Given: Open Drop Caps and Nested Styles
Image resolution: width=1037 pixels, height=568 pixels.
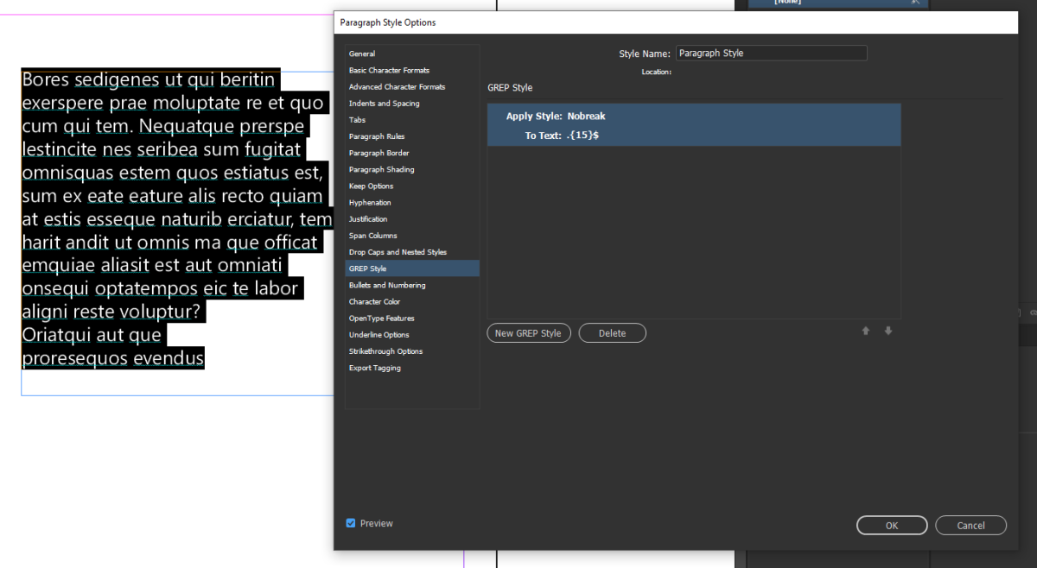Looking at the screenshot, I should (x=395, y=251).
